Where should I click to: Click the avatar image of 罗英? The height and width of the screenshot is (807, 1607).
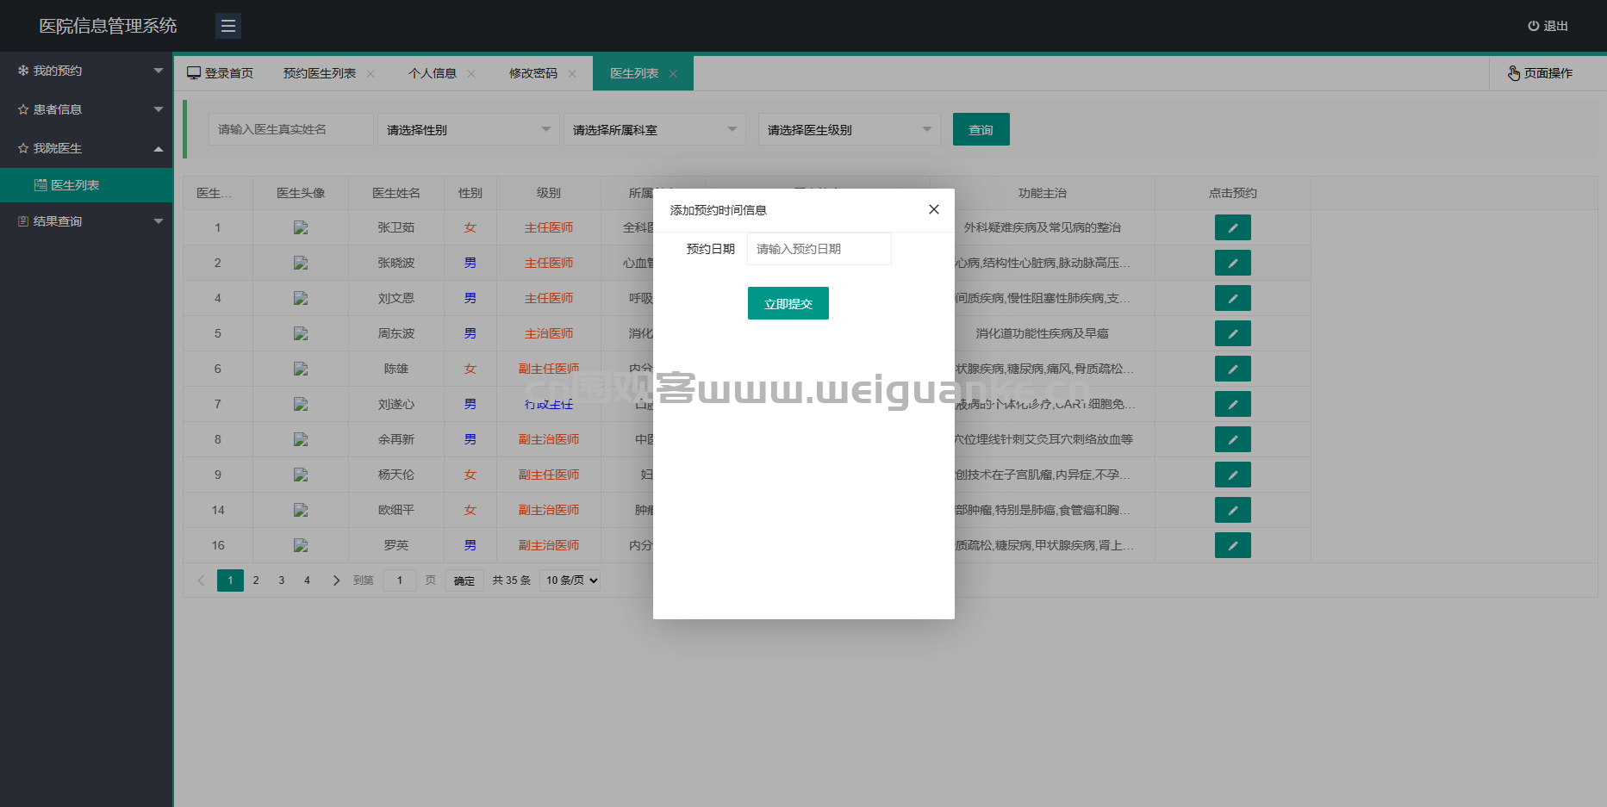(x=301, y=545)
